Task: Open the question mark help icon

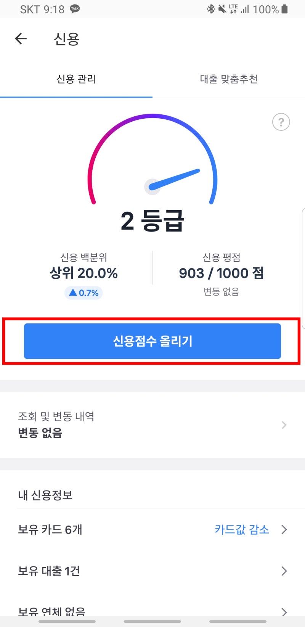Action: pyautogui.click(x=281, y=122)
